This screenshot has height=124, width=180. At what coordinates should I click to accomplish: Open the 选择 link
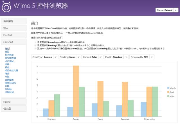(7, 64)
